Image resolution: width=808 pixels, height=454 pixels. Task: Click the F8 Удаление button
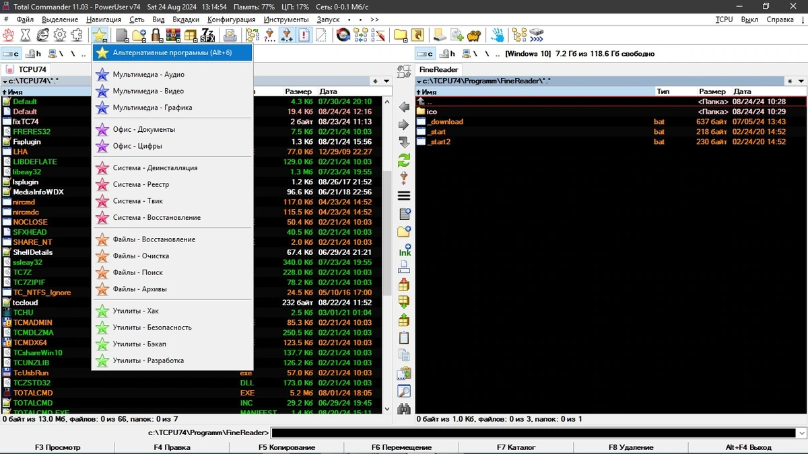pos(631,447)
